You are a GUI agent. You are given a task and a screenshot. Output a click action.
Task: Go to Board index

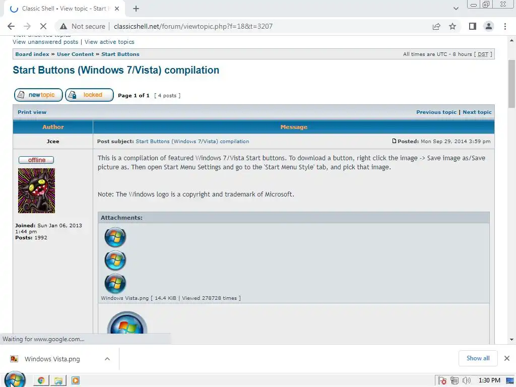[x=32, y=54]
